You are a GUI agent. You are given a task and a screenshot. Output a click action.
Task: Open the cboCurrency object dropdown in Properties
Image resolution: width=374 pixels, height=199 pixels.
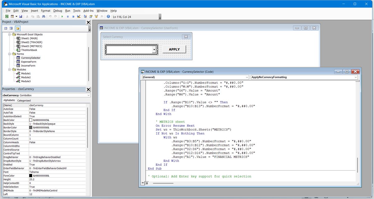click(x=89, y=95)
